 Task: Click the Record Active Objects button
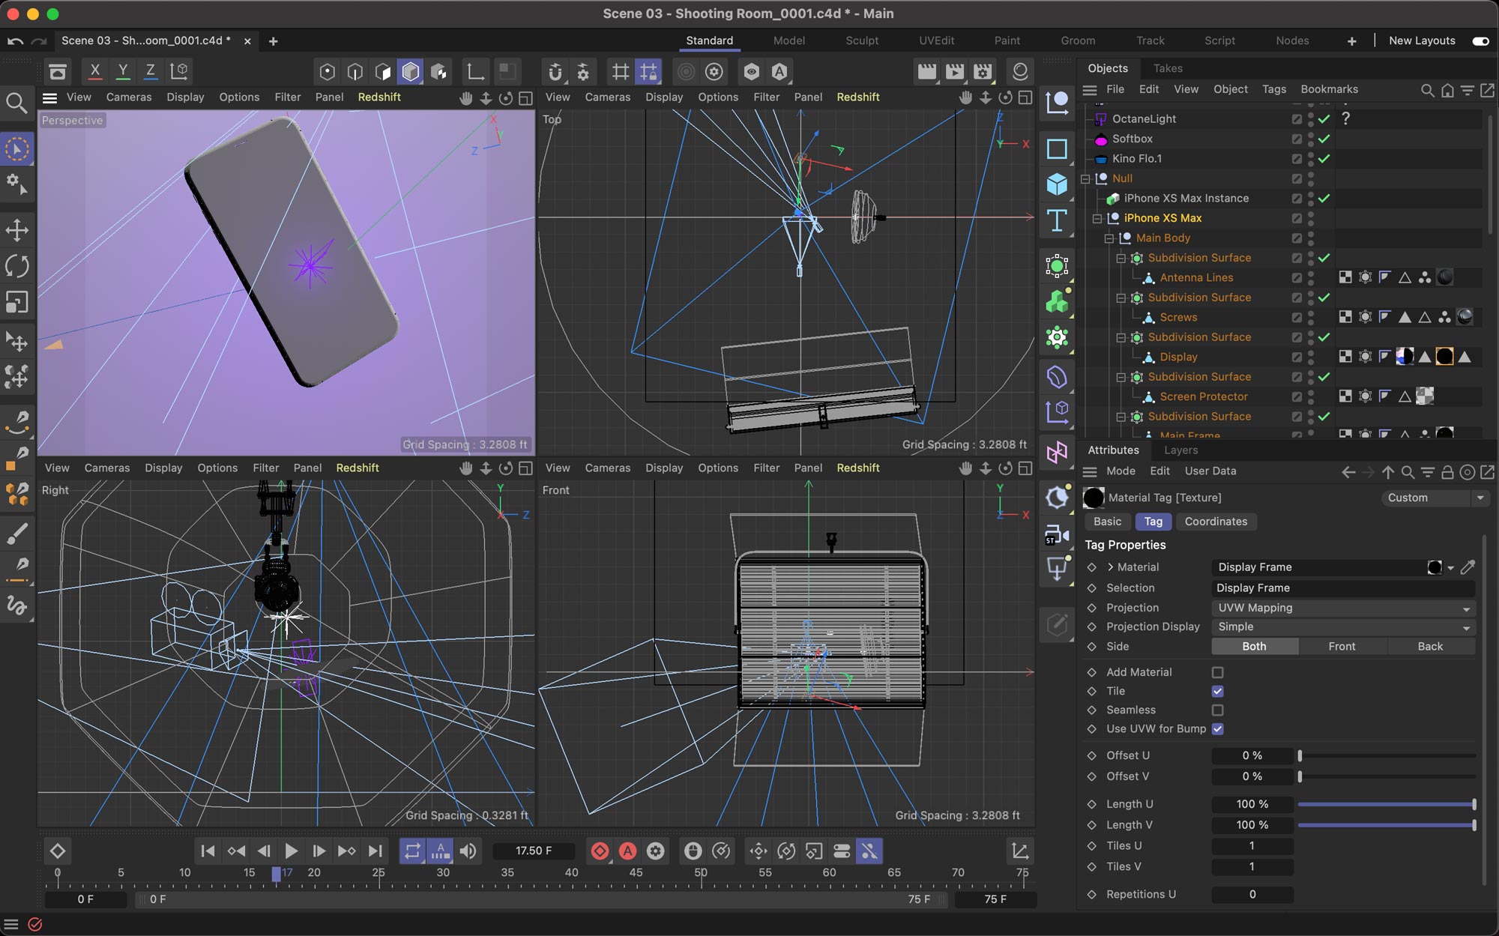600,851
